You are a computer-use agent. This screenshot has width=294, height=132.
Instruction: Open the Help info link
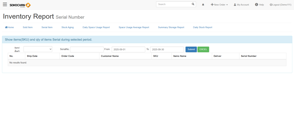(259, 5)
